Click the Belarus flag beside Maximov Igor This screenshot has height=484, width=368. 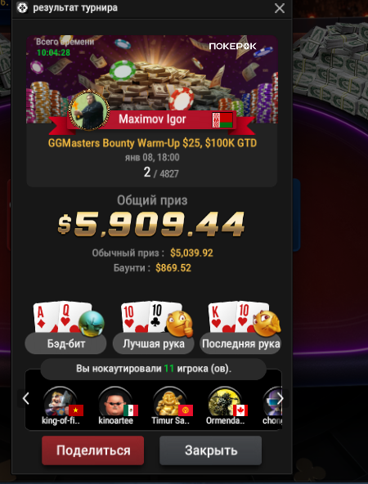(x=222, y=119)
